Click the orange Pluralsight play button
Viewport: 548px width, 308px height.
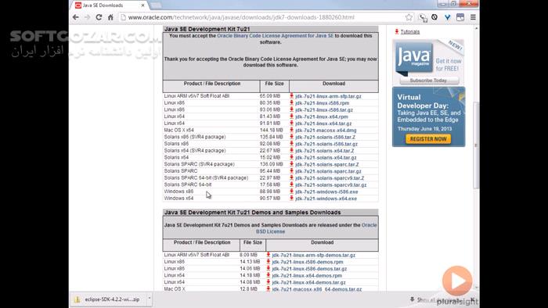tap(457, 281)
